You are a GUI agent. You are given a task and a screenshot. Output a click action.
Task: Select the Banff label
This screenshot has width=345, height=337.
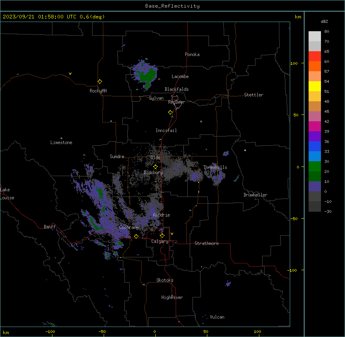50,227
